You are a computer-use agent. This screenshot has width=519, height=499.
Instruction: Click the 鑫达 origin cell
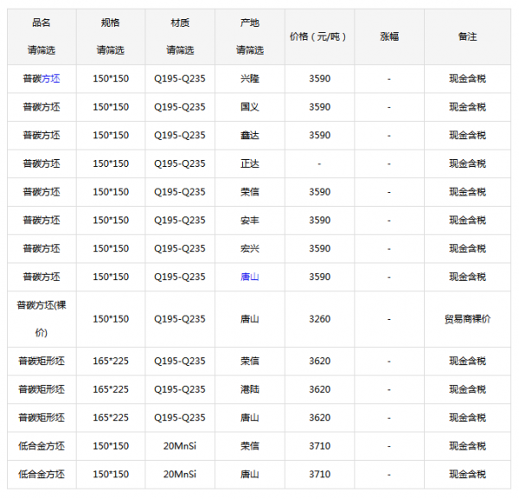250,135
